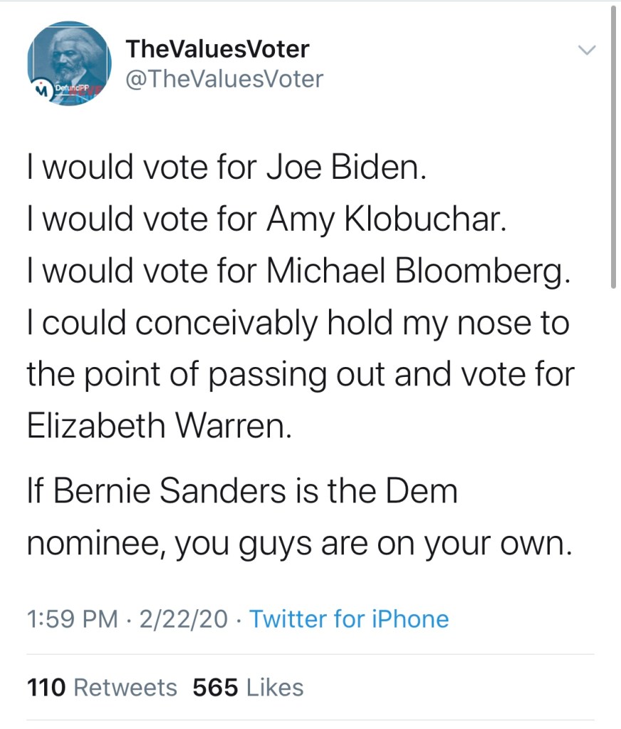Image resolution: width=621 pixels, height=729 pixels.
Task: Open the Twitter for iPhone source link
Action: pos(349,618)
